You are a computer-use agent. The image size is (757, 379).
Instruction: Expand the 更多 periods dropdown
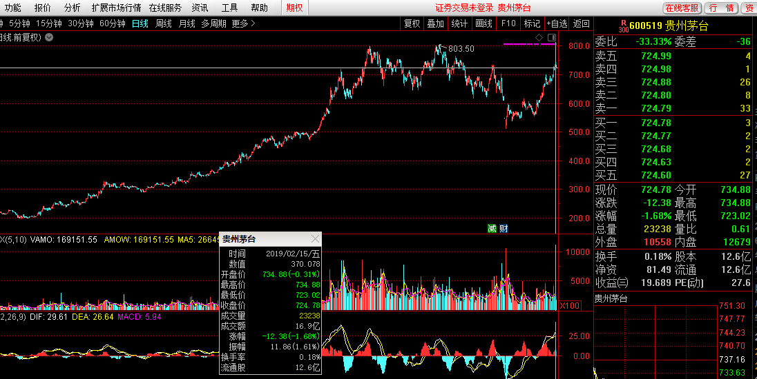click(243, 23)
